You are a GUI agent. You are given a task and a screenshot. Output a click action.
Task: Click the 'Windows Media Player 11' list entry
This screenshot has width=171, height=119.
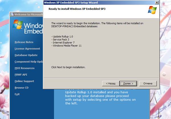66,46
